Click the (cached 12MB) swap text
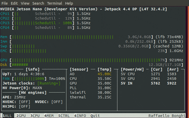This screenshot has width=189, height=118. pyautogui.click(x=168, y=46)
